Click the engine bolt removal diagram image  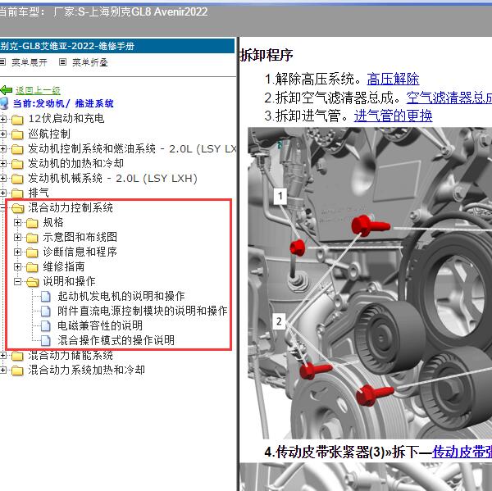(x=370, y=283)
